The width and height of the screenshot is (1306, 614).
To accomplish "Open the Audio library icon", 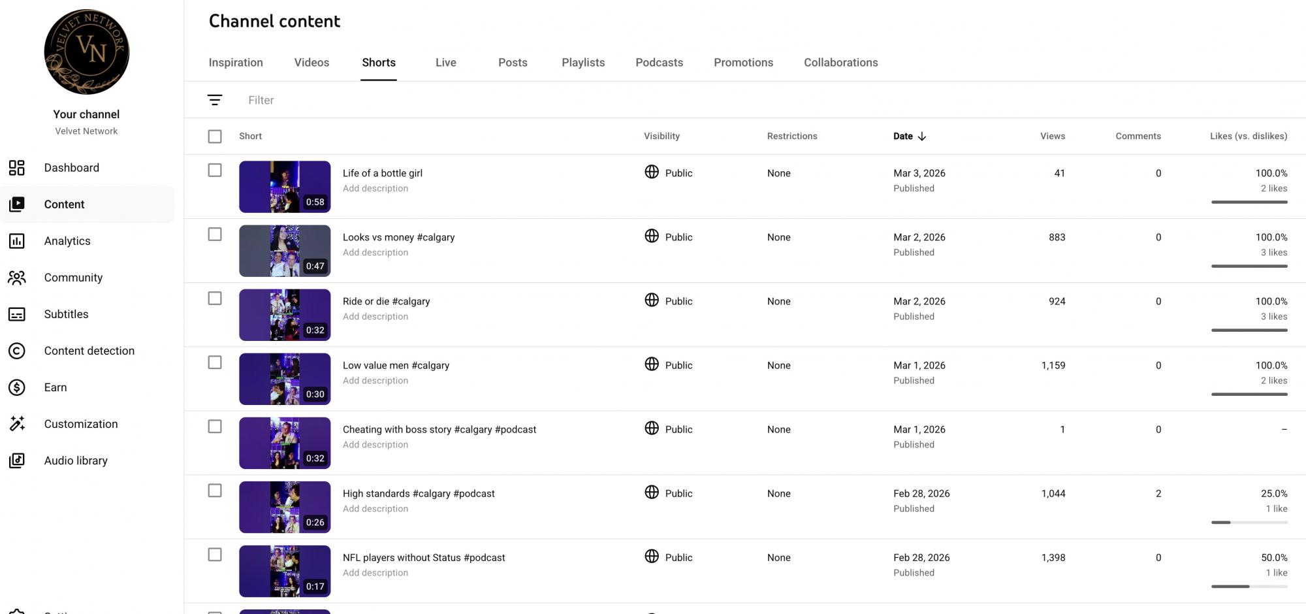I will click(x=17, y=460).
